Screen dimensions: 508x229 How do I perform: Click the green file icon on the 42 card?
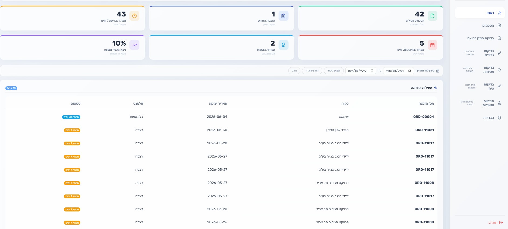(433, 16)
